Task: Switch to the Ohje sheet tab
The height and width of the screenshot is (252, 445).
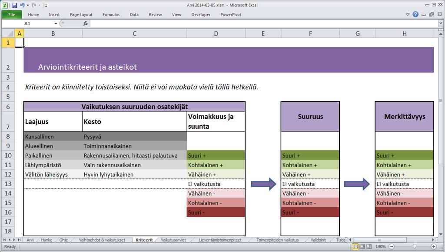Action: 63,240
